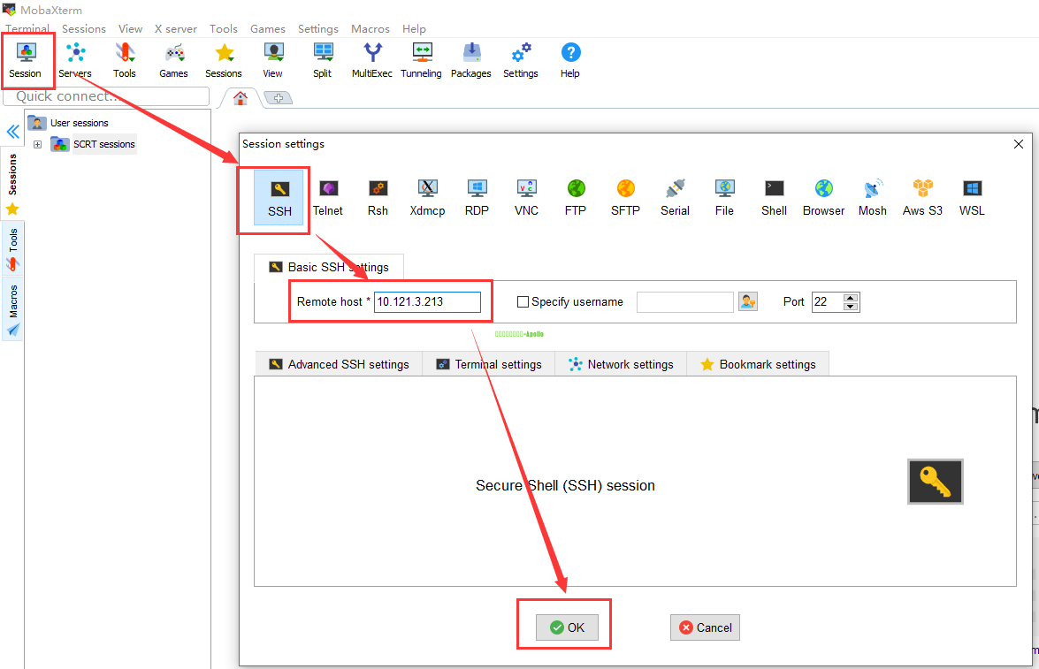Choose the RDP session type

pos(477,198)
